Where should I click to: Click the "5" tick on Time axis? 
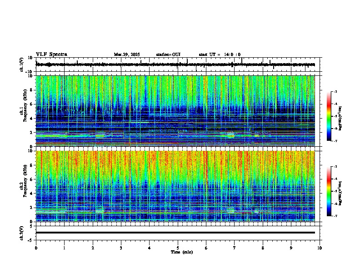click(x=178, y=248)
